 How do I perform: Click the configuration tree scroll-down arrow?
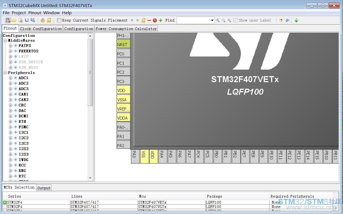(90, 178)
